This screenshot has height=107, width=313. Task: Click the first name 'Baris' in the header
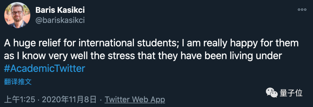click(x=46, y=10)
